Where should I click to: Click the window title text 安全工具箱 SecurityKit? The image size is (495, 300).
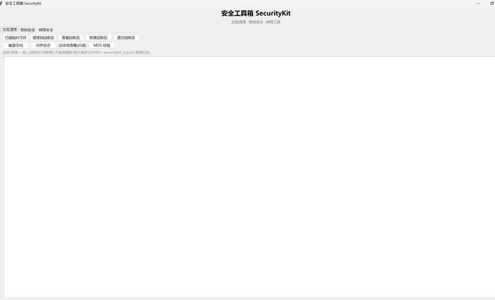pos(23,3)
